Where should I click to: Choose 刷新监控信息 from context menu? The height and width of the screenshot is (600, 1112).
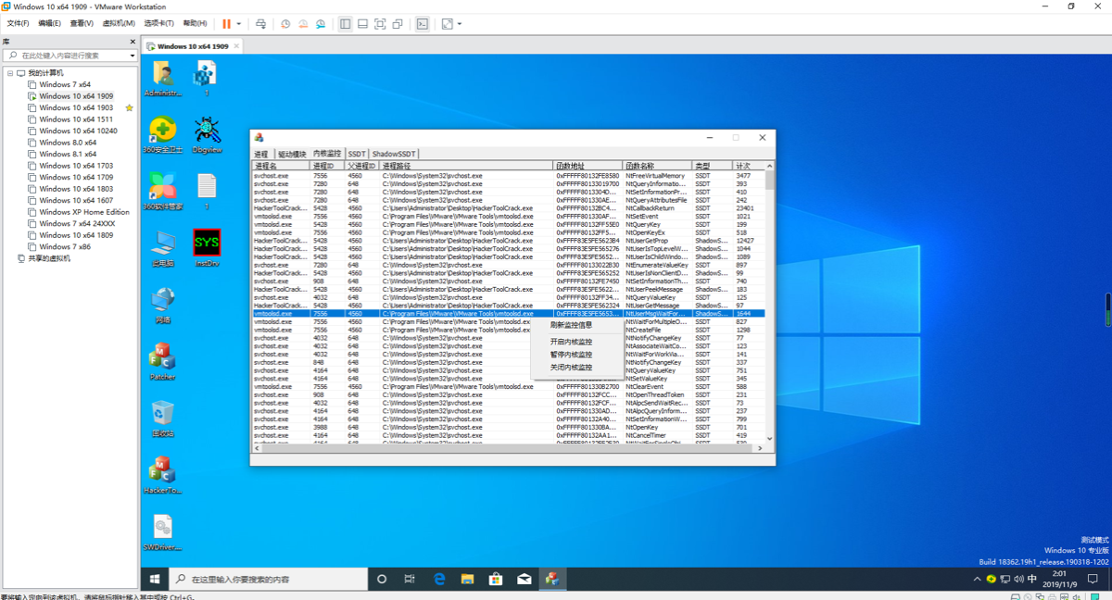click(x=571, y=325)
